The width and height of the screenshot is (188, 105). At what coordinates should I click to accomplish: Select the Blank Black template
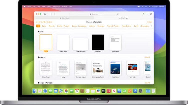pyautogui.click(x=98, y=42)
